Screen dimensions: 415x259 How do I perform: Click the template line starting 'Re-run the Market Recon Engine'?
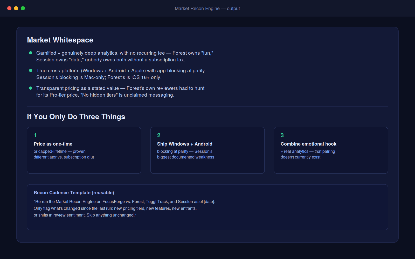(x=125, y=202)
